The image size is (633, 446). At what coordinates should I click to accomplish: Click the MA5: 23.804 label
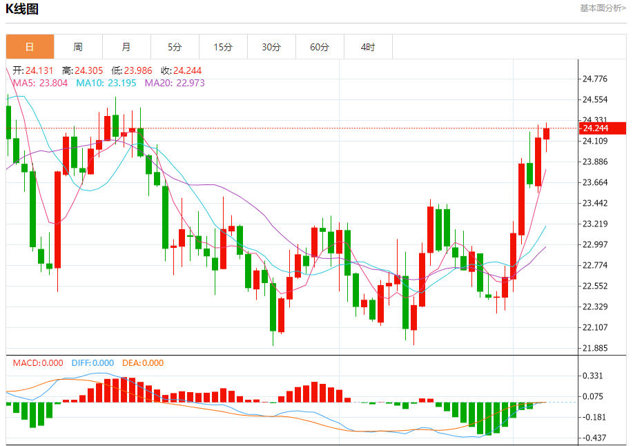tap(40, 83)
